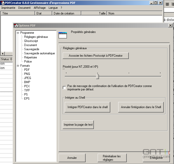The width and height of the screenshot is (174, 164).
Task: Click Annuler l'intégration dans le Shell
Action: [141, 107]
